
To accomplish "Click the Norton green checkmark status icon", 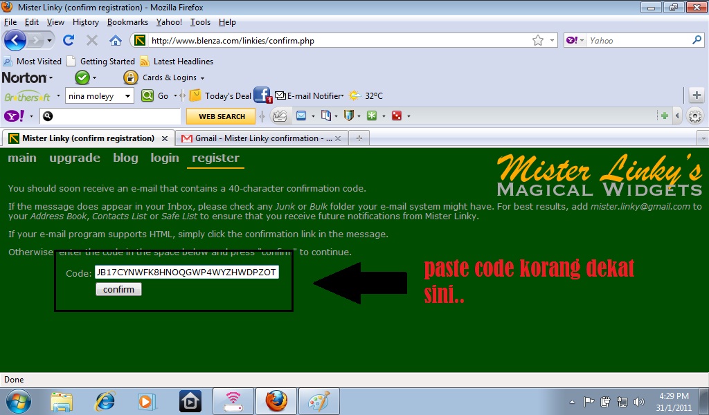I will click(82, 77).
